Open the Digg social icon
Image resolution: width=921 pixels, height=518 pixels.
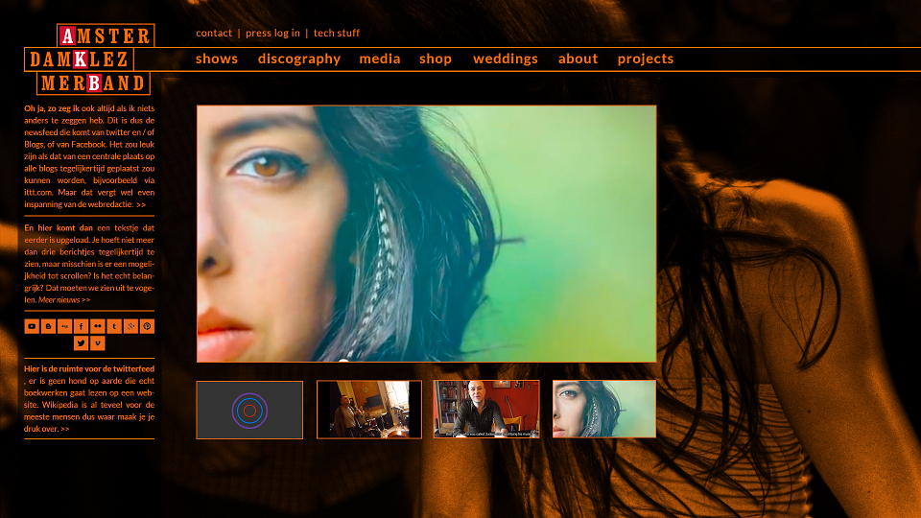[x=64, y=326]
